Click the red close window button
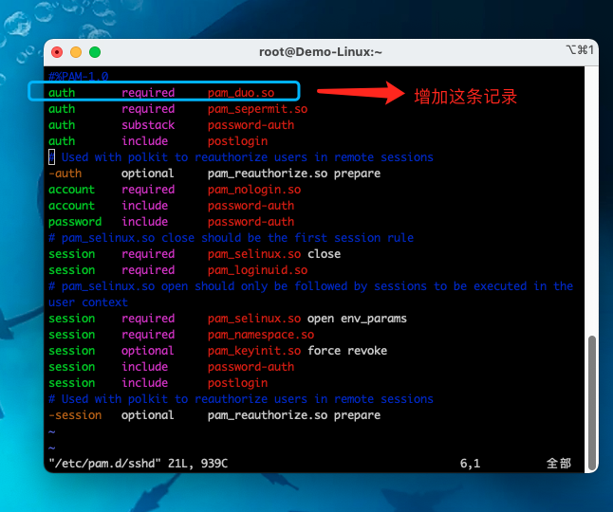The width and height of the screenshot is (613, 512). [x=57, y=52]
